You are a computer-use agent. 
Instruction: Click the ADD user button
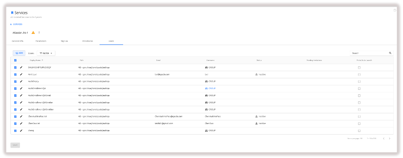[19, 53]
